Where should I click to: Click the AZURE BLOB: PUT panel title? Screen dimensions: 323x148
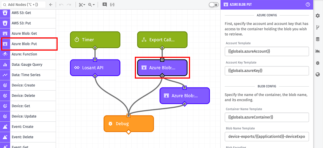241,5
